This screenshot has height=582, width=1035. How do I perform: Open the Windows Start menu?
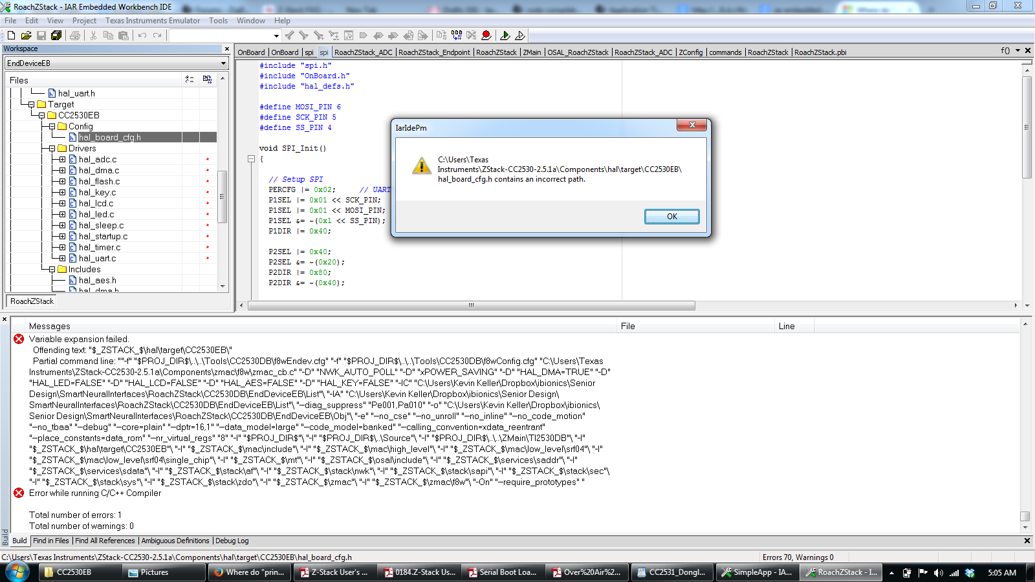17,572
